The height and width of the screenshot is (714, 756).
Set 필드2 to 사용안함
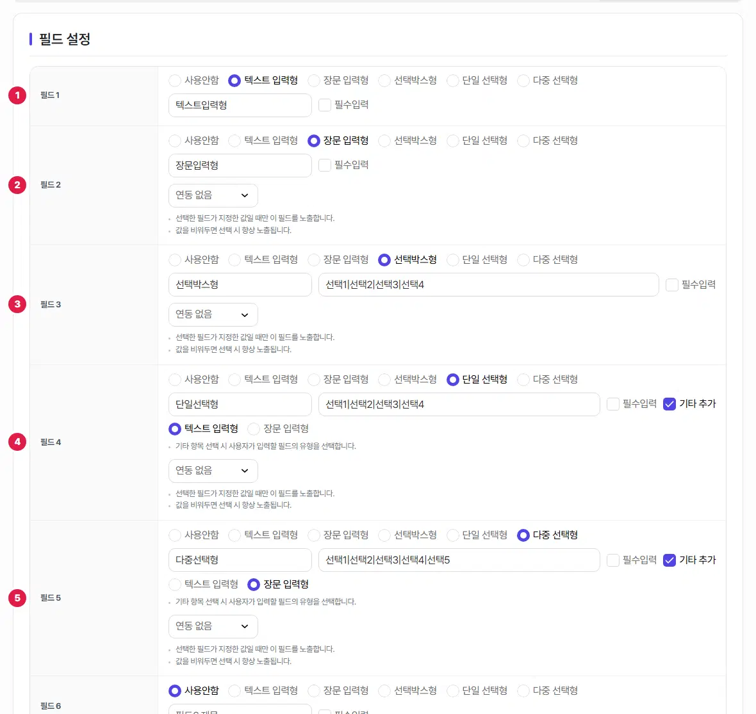point(174,141)
